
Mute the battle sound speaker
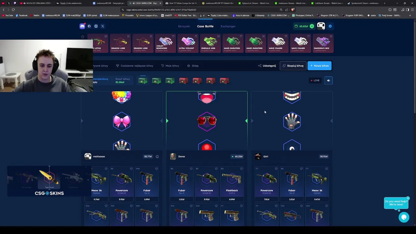[328, 81]
